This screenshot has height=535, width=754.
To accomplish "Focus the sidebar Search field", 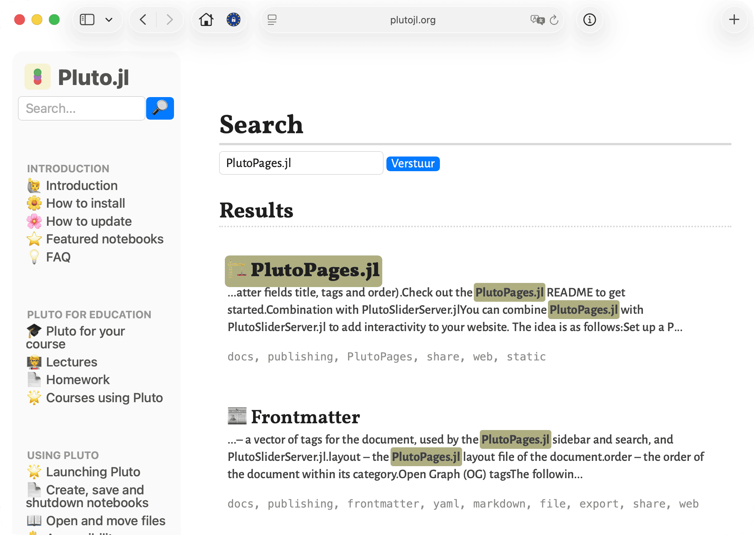I will pos(82,108).
